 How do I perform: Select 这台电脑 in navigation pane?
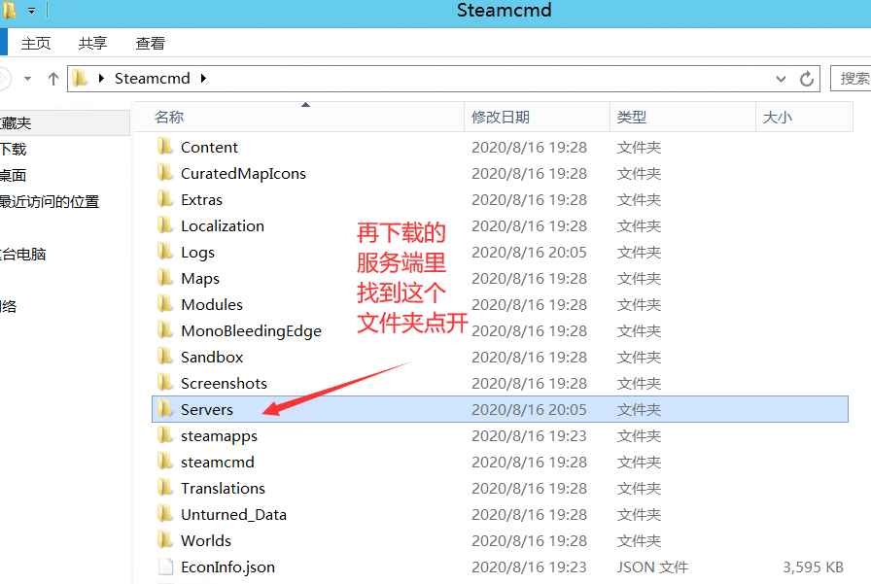click(22, 255)
